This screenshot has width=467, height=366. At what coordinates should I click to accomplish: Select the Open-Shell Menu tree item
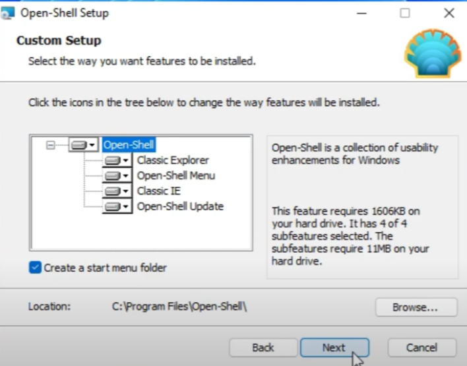click(175, 175)
